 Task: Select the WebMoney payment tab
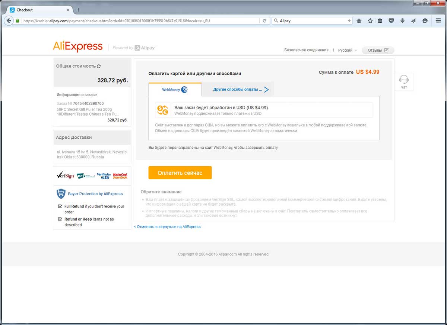pyautogui.click(x=175, y=90)
